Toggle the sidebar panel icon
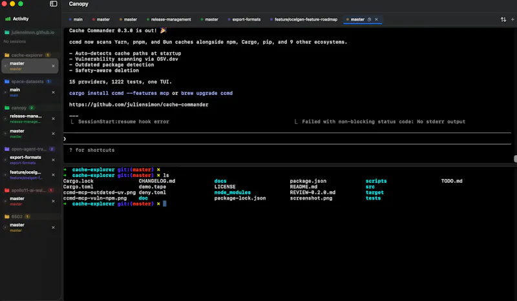The image size is (517, 301). (54, 4)
